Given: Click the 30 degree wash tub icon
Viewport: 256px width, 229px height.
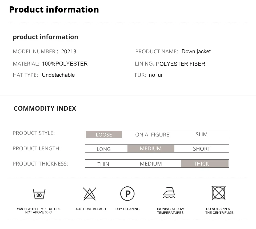Looking at the screenshot, I should 39,194.
